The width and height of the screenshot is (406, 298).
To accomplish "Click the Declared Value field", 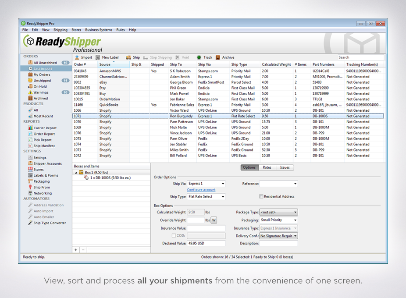I will point(206,243).
